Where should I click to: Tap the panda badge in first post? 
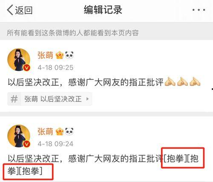[69, 55]
